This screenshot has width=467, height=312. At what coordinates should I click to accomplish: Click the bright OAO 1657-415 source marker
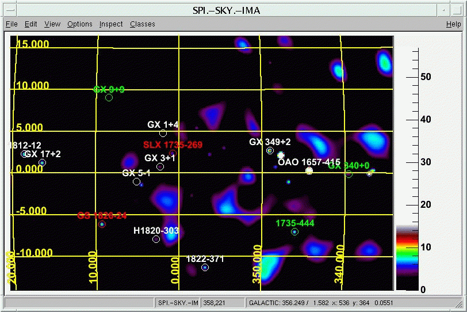(309, 171)
